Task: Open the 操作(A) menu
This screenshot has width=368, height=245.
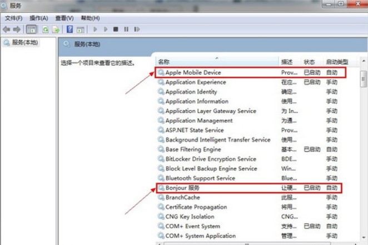Action: pyautogui.click(x=39, y=18)
